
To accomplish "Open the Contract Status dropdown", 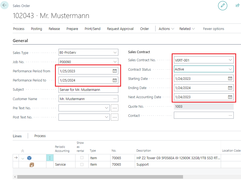I will pyautogui.click(x=230, y=69).
